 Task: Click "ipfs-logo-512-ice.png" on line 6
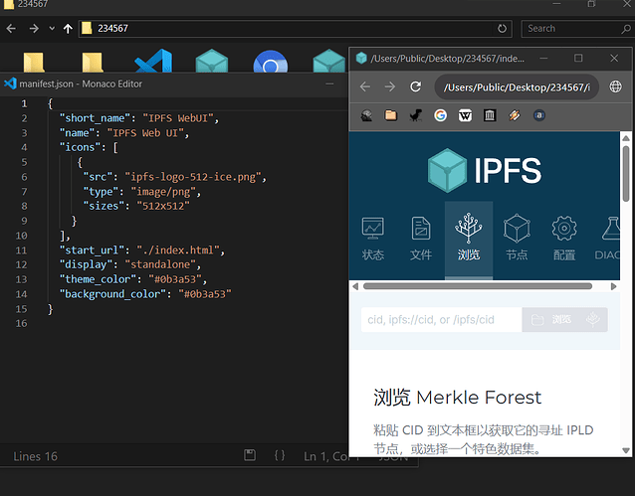click(x=193, y=177)
